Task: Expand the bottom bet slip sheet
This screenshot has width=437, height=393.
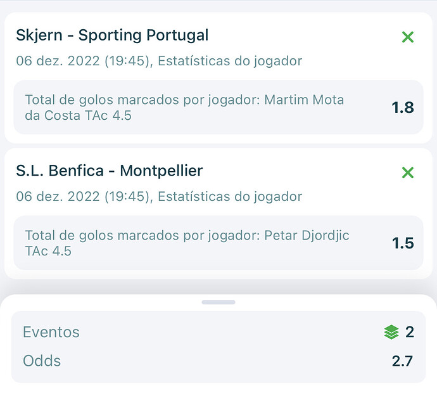Action: [x=218, y=302]
